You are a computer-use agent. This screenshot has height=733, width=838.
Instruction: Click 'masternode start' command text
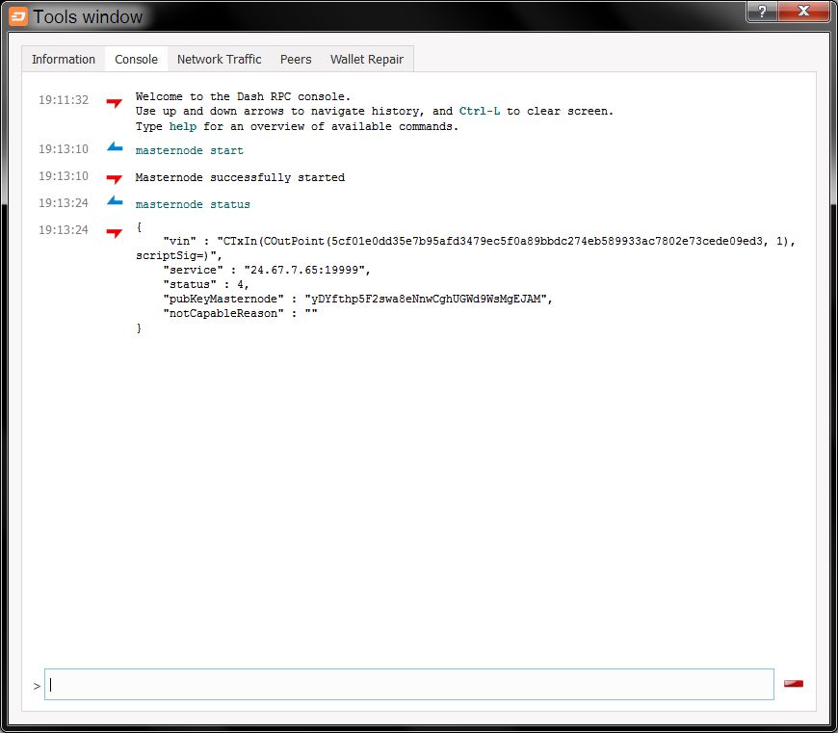pos(189,150)
